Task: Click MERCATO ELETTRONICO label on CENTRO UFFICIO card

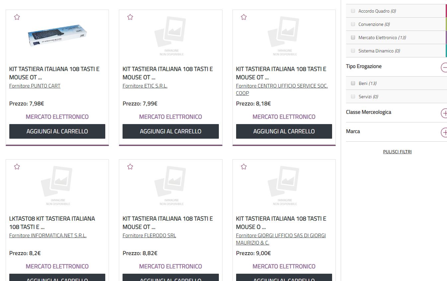Action: [x=284, y=117]
